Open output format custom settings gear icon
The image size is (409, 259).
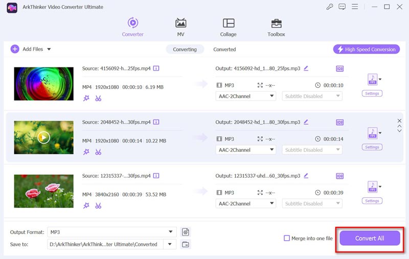click(x=186, y=232)
